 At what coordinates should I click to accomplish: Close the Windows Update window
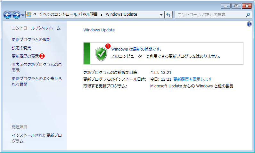click(247, 6)
